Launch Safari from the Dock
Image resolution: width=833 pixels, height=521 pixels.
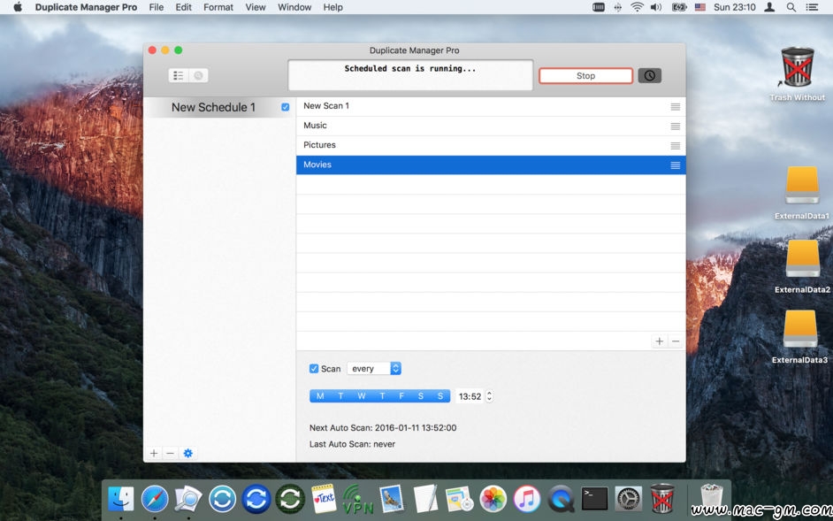[155, 499]
